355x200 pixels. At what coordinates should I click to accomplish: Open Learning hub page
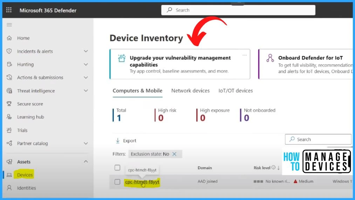pyautogui.click(x=30, y=117)
